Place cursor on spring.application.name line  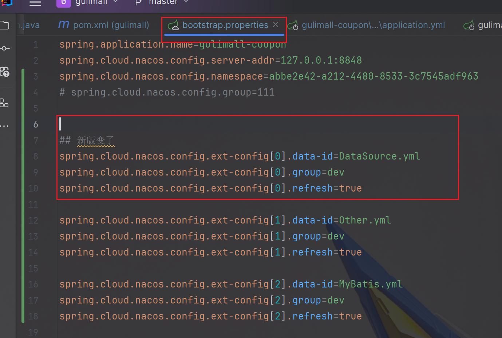pyautogui.click(x=173, y=44)
